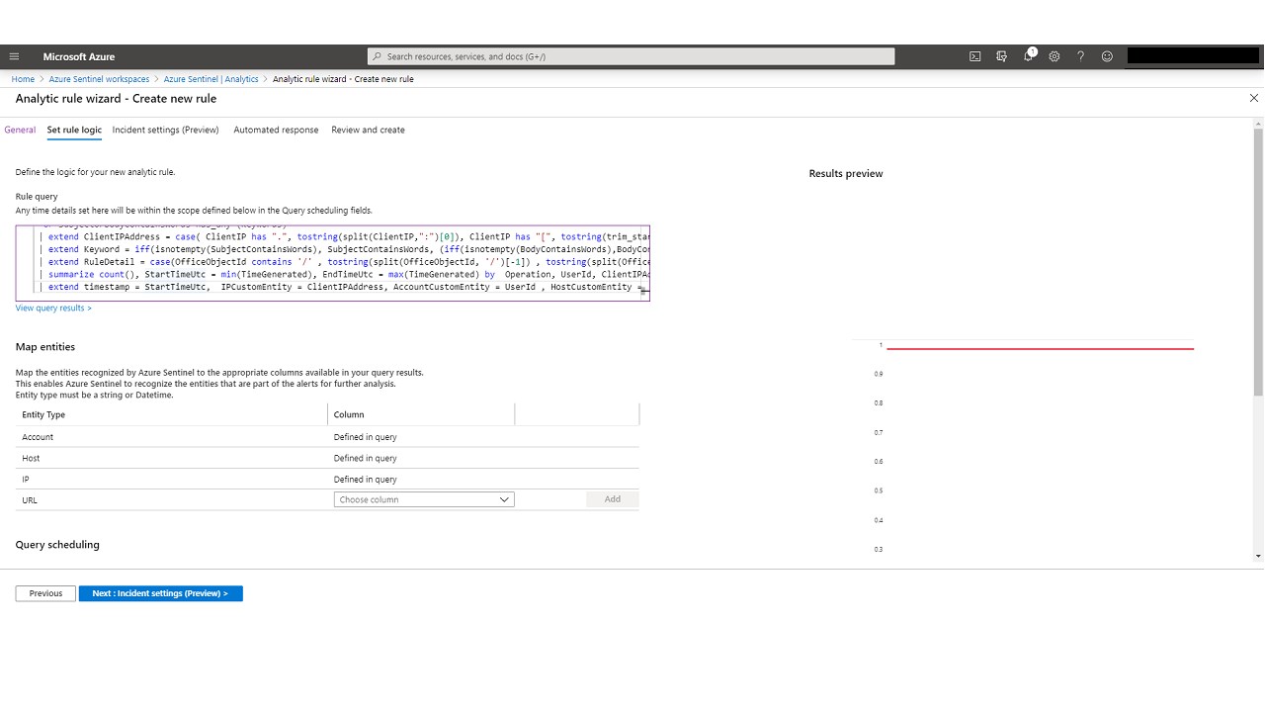Go to Home breadcrumb
This screenshot has width=1265, height=712.
point(23,79)
